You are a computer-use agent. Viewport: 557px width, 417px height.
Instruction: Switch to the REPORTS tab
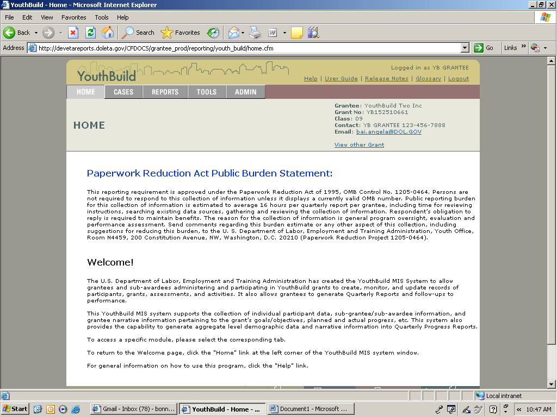pos(165,92)
